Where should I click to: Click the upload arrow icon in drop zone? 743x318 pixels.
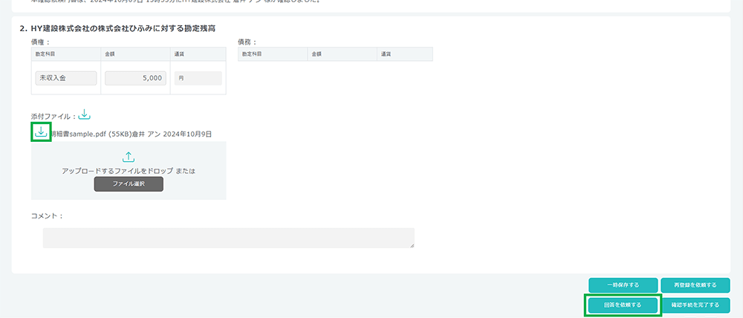click(129, 158)
